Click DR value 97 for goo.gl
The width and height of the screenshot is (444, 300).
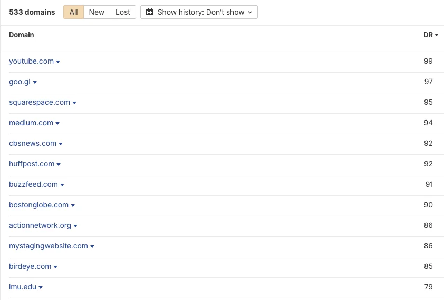[x=428, y=82]
